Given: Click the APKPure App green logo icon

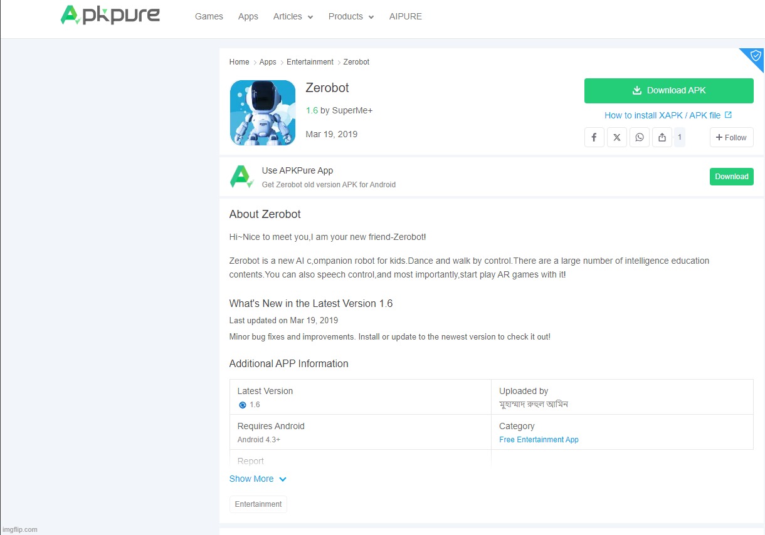Looking at the screenshot, I should point(242,177).
